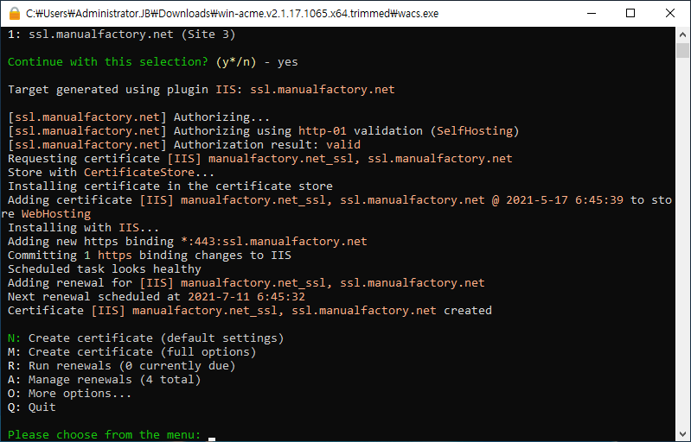Click the 'A: Manage renewals (4 total)' line
Viewport: 691px width, 442px height.
105,380
